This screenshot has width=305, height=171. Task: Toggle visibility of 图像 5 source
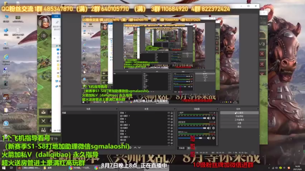pyautogui.click(x=169, y=122)
